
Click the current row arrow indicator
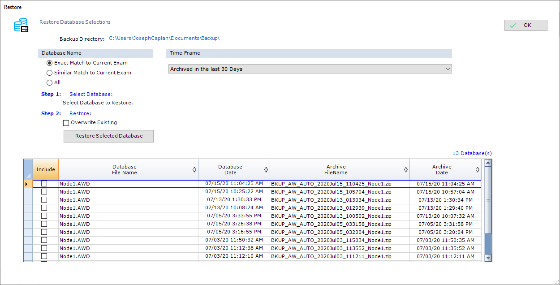click(x=27, y=184)
